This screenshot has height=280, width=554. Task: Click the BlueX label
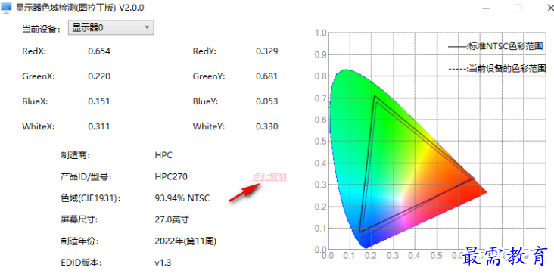(x=35, y=101)
